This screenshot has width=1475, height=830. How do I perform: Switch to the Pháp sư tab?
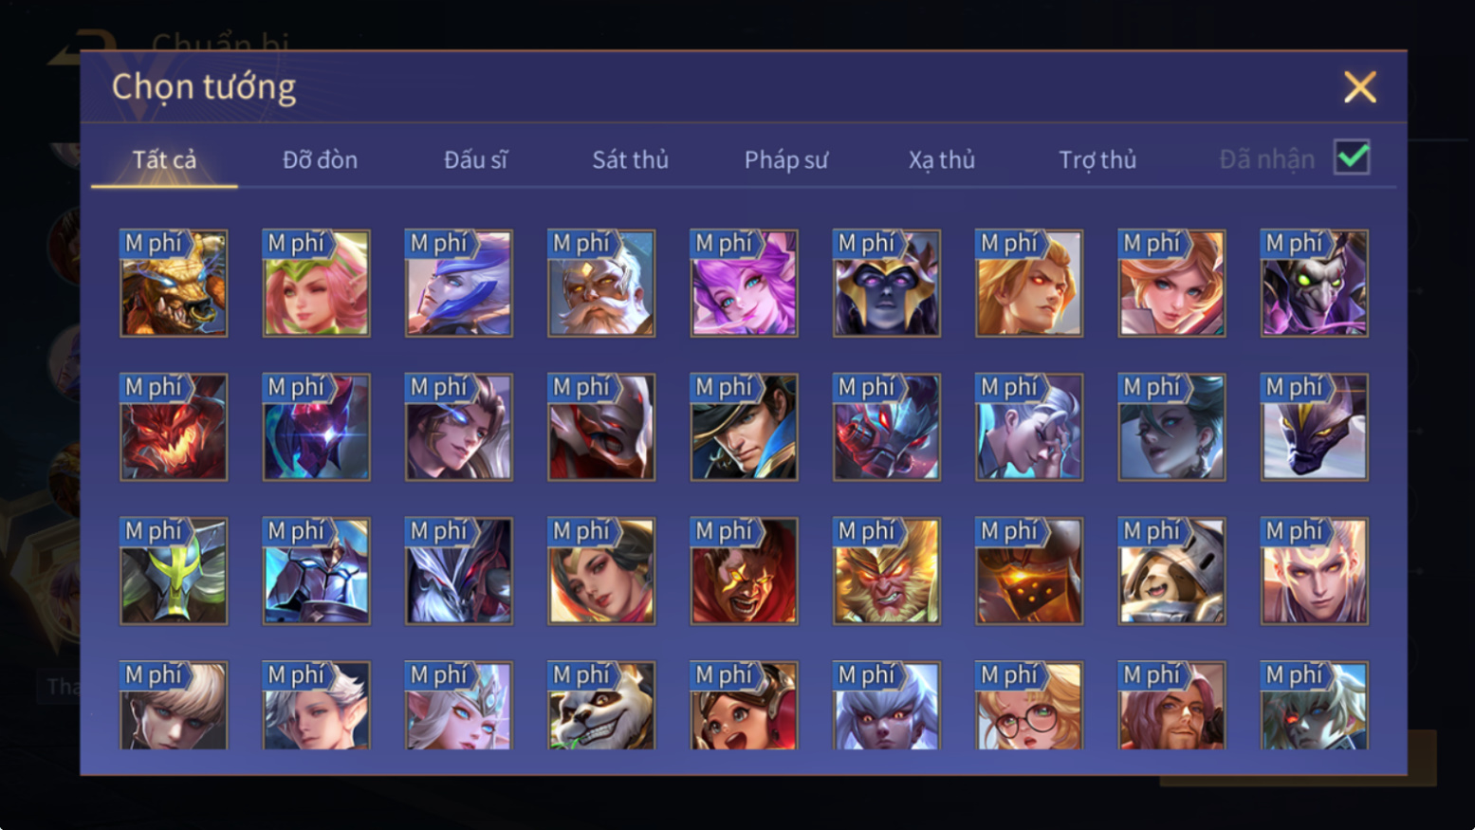(786, 159)
